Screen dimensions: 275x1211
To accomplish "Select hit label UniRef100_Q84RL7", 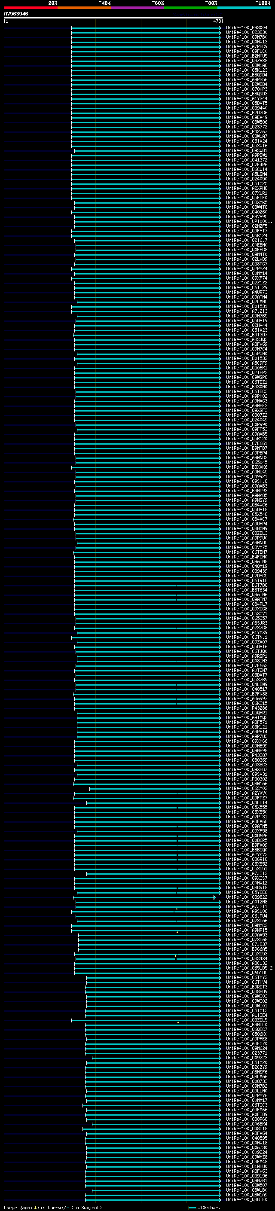I will (x=247, y=604).
